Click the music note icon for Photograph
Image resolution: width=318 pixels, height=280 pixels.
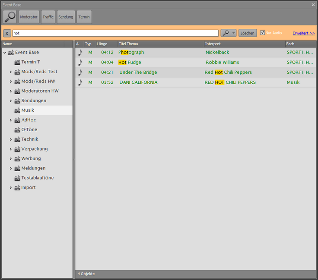[x=79, y=52]
